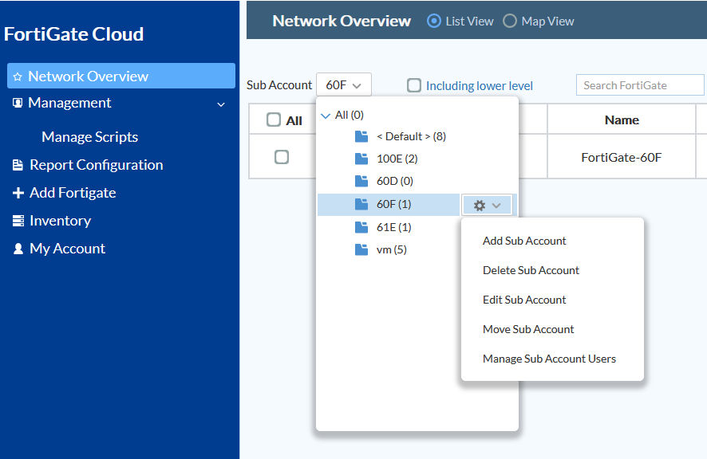Choose Add Sub Account from the menu

coord(524,241)
